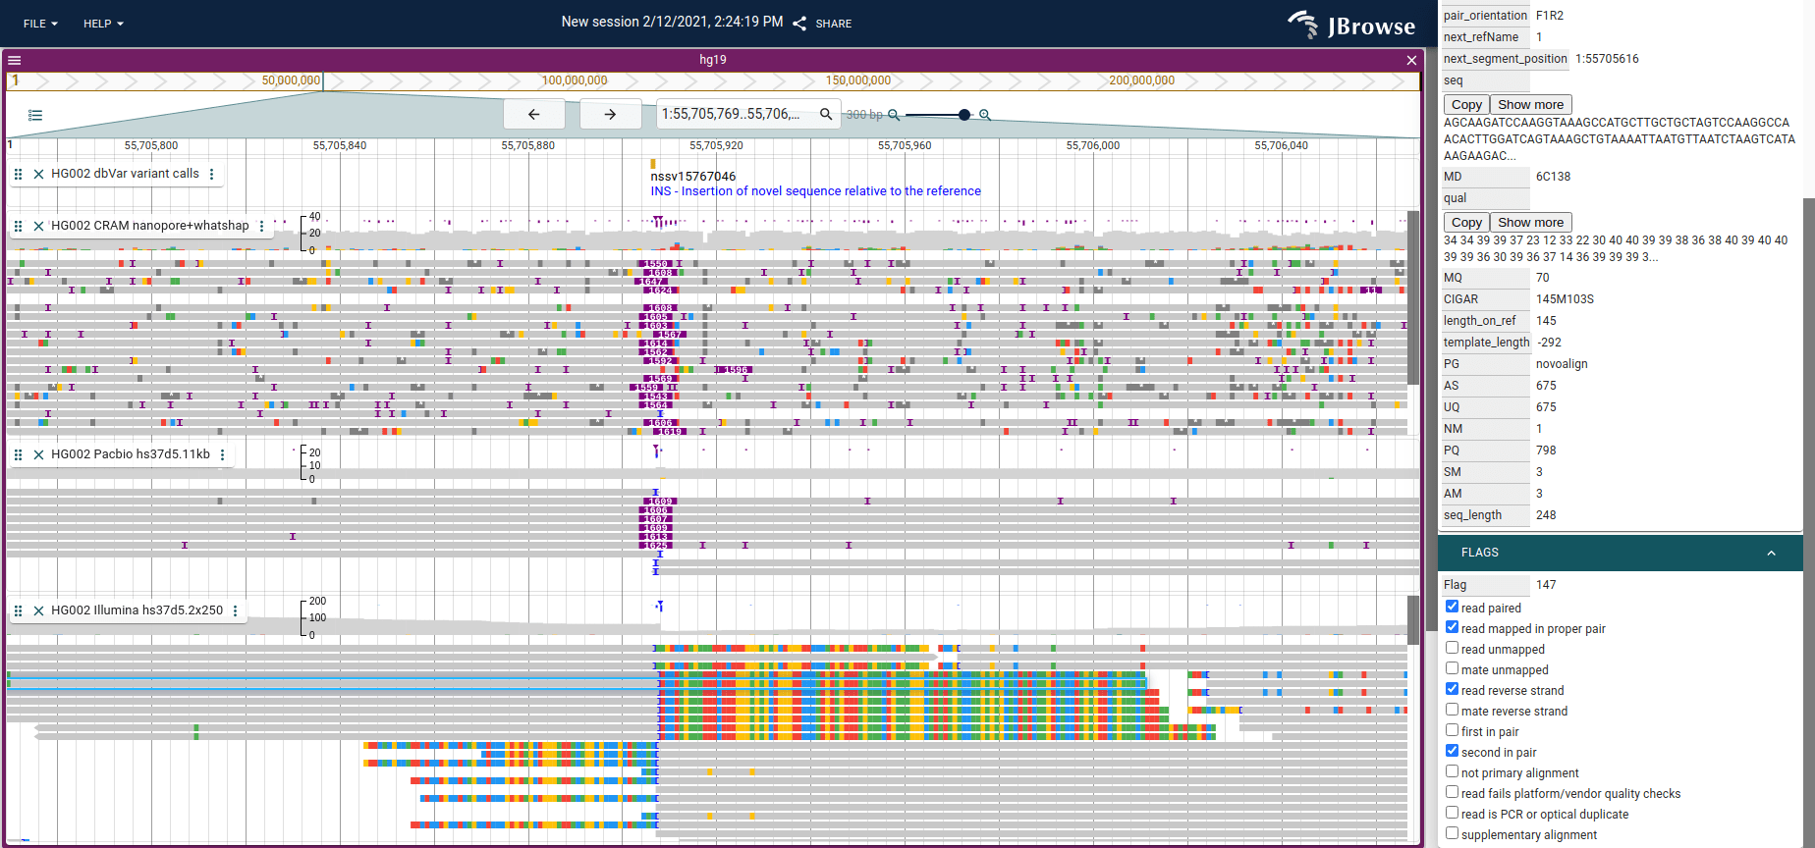Click the pair_orientation value F1R2
Screen dimensions: 1815x848
[x=1550, y=16]
